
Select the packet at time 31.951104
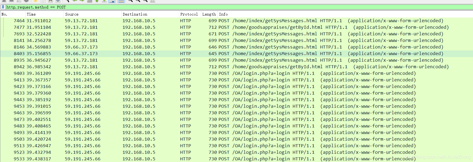pos(236,27)
